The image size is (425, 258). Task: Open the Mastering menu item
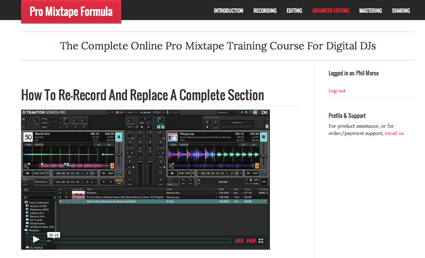point(370,11)
